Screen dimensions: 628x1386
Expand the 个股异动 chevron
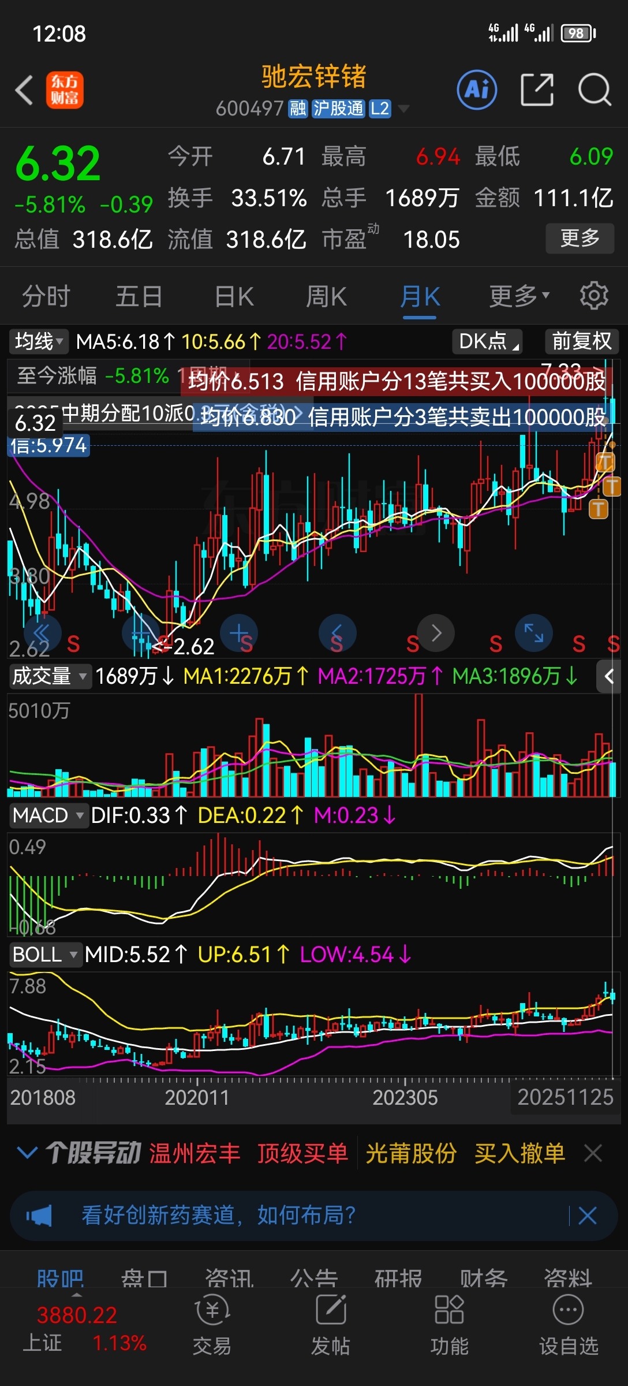(27, 1153)
